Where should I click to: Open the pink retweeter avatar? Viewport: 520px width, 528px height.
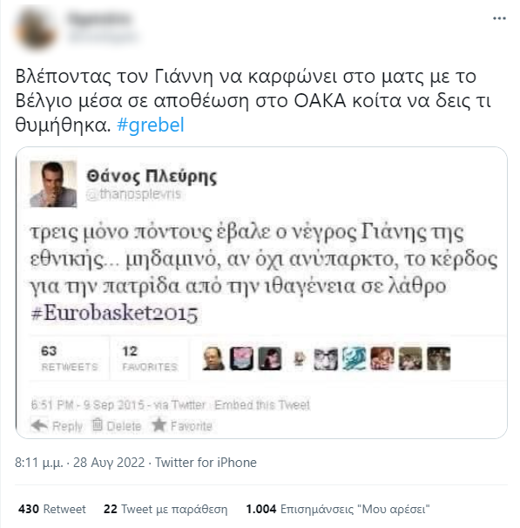point(241,359)
